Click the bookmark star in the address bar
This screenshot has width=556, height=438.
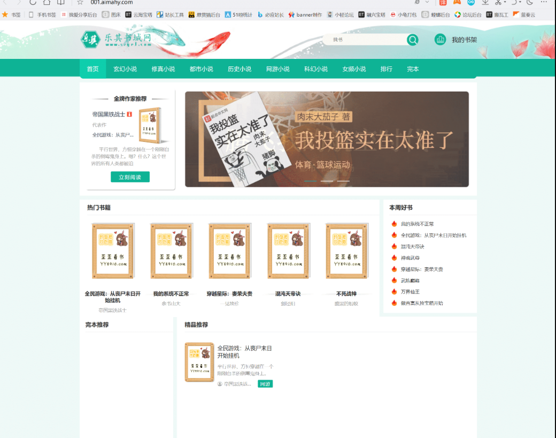pyautogui.click(x=80, y=2)
